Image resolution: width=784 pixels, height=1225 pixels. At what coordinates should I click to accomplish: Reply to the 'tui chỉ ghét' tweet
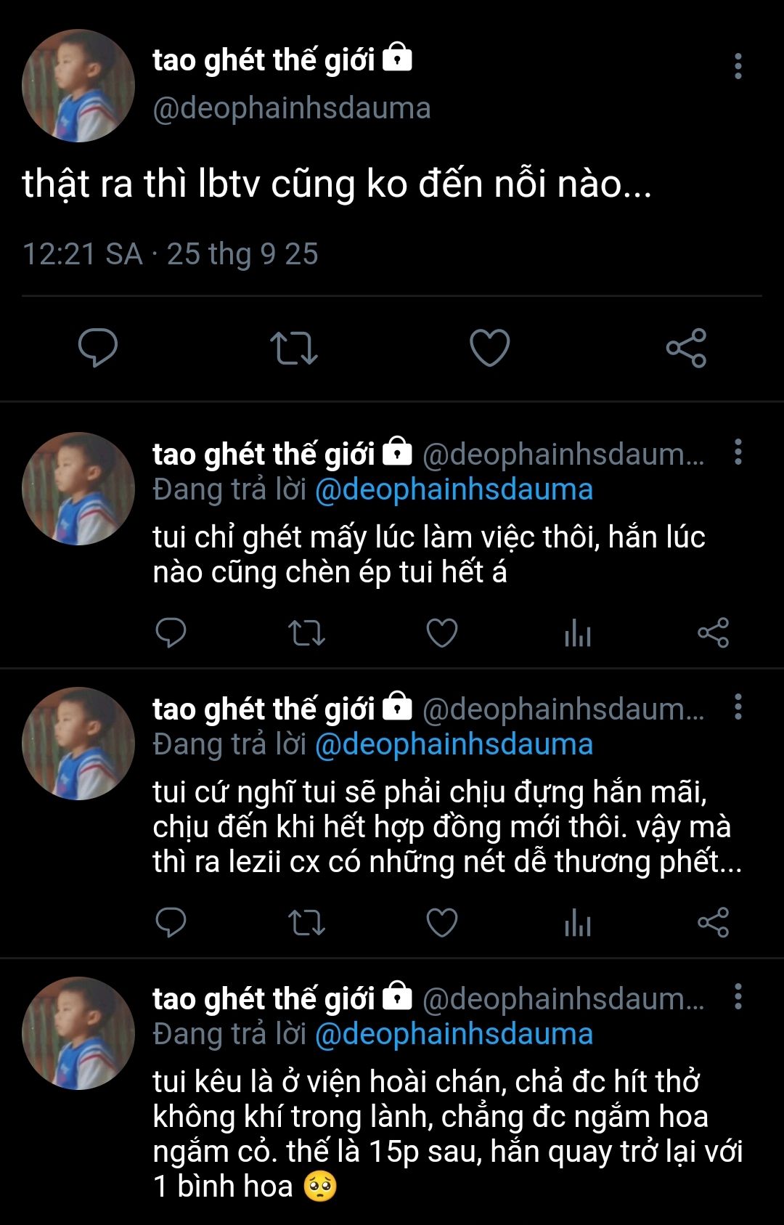(x=171, y=632)
